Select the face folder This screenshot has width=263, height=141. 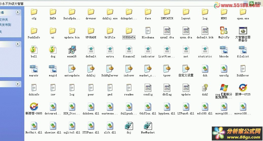point(148,14)
